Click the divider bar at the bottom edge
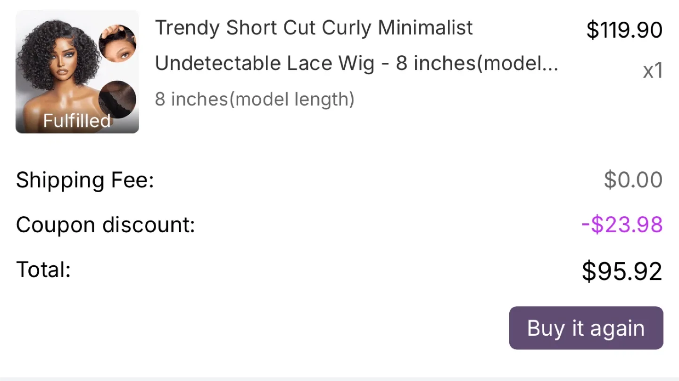 pyautogui.click(x=339, y=380)
